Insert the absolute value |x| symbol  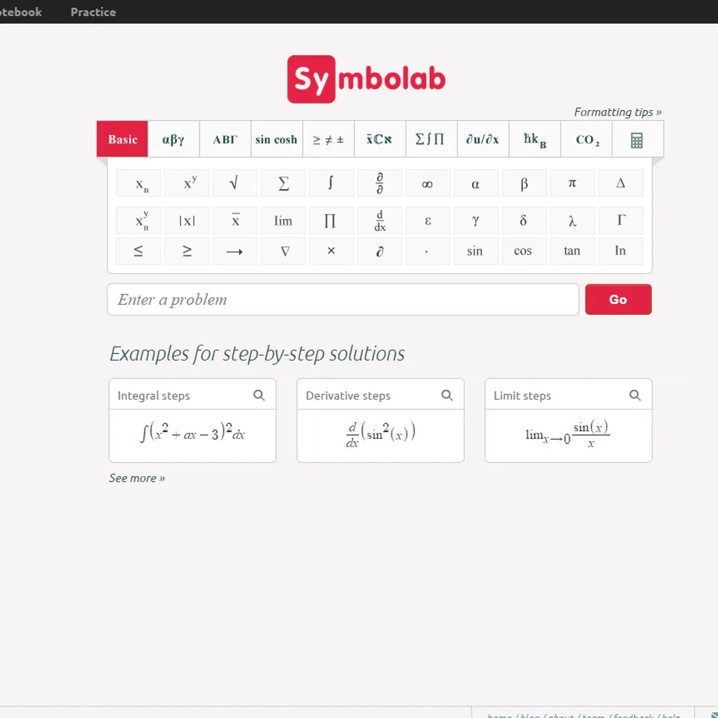tap(187, 220)
